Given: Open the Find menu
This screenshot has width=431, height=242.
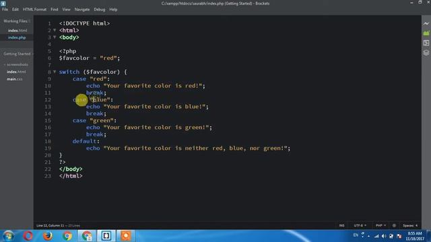Looking at the screenshot, I should click(x=54, y=9).
